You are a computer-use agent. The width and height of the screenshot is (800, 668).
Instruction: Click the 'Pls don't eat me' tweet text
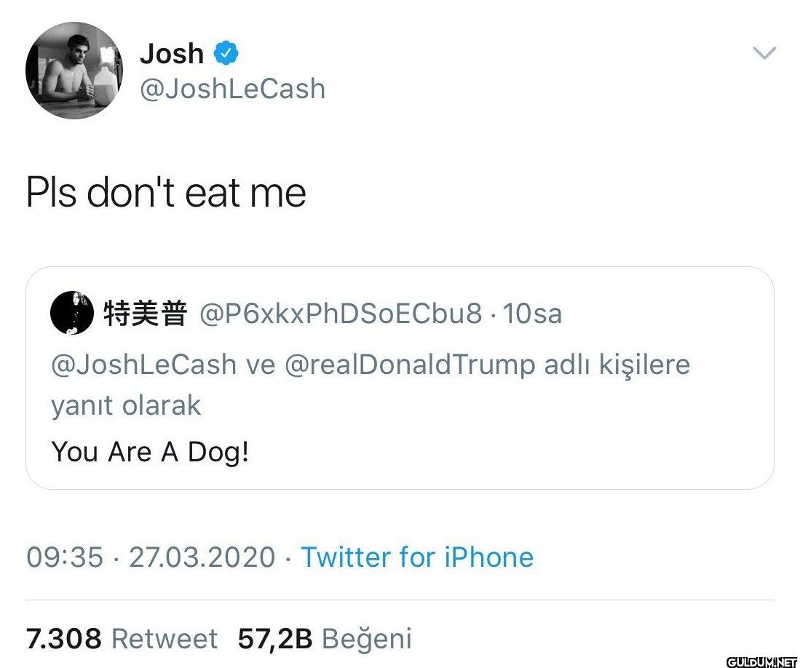tap(166, 192)
